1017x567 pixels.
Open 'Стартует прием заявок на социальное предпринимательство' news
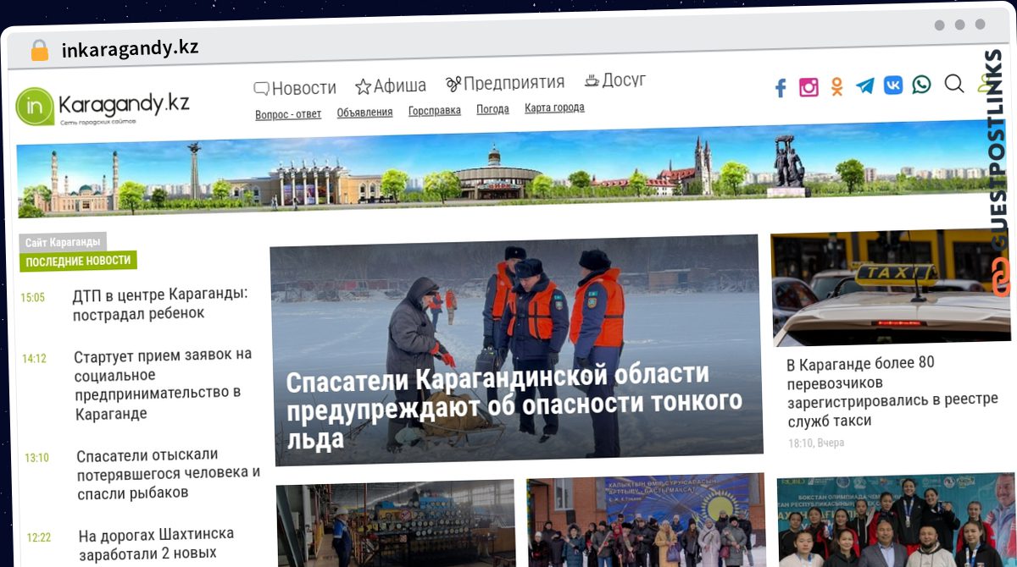163,384
